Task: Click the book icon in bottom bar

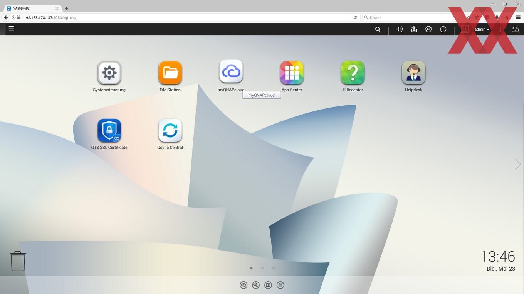Action: pos(268,285)
